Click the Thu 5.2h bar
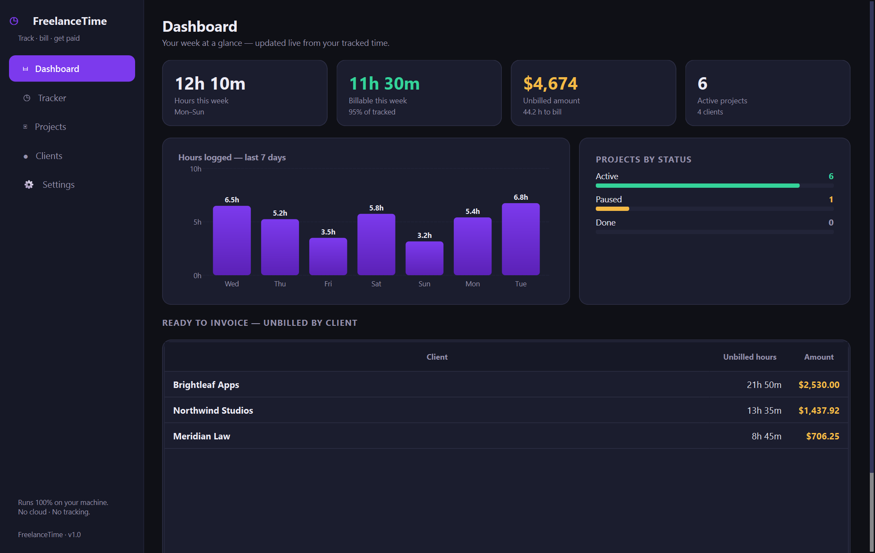The height and width of the screenshot is (553, 875). point(280,247)
